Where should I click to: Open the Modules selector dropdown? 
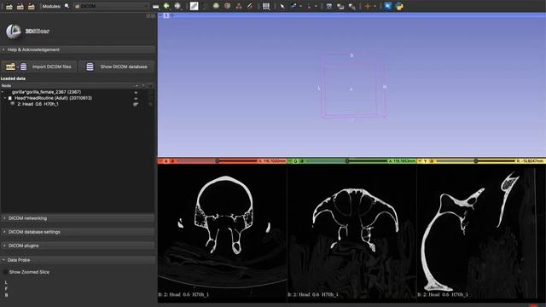coord(111,6)
